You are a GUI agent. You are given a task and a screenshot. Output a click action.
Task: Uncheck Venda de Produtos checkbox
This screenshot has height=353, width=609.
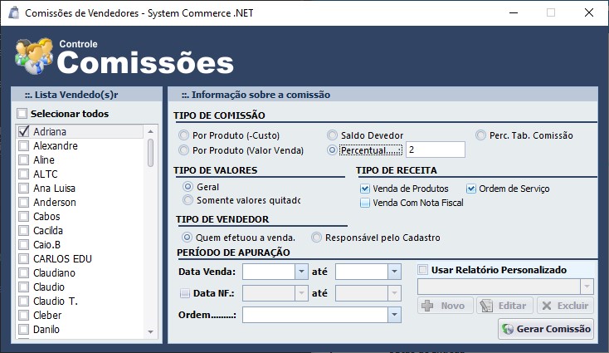coord(365,189)
